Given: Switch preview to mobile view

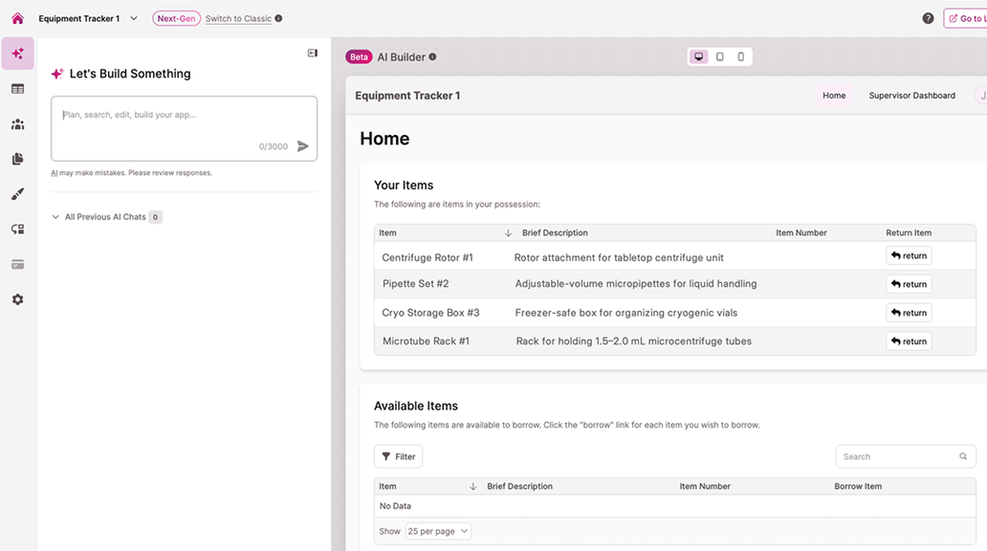Looking at the screenshot, I should point(740,57).
